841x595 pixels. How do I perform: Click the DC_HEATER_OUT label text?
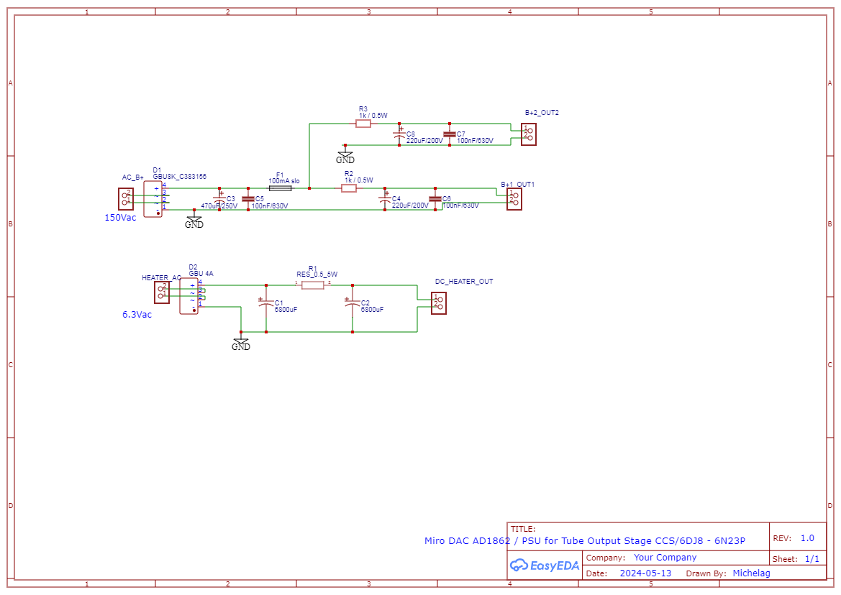click(464, 281)
